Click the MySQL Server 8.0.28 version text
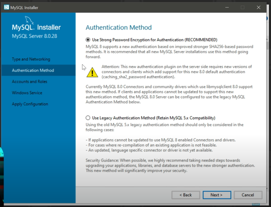This screenshot has width=271, height=207. coord(35,36)
